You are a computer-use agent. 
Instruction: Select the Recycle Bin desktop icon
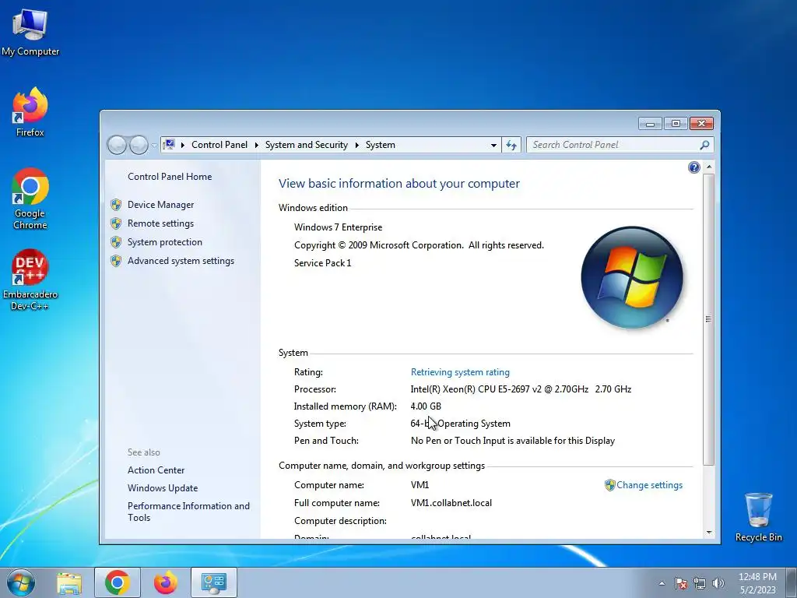point(758,517)
